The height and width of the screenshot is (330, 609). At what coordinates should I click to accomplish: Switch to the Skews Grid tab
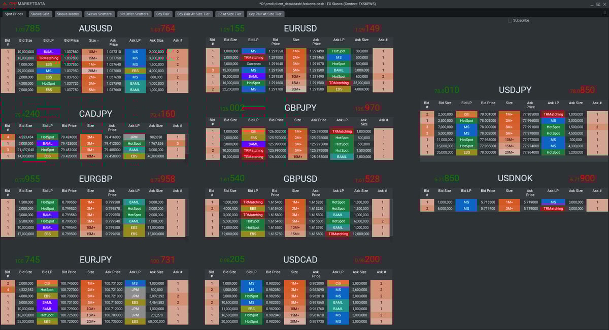(x=40, y=14)
